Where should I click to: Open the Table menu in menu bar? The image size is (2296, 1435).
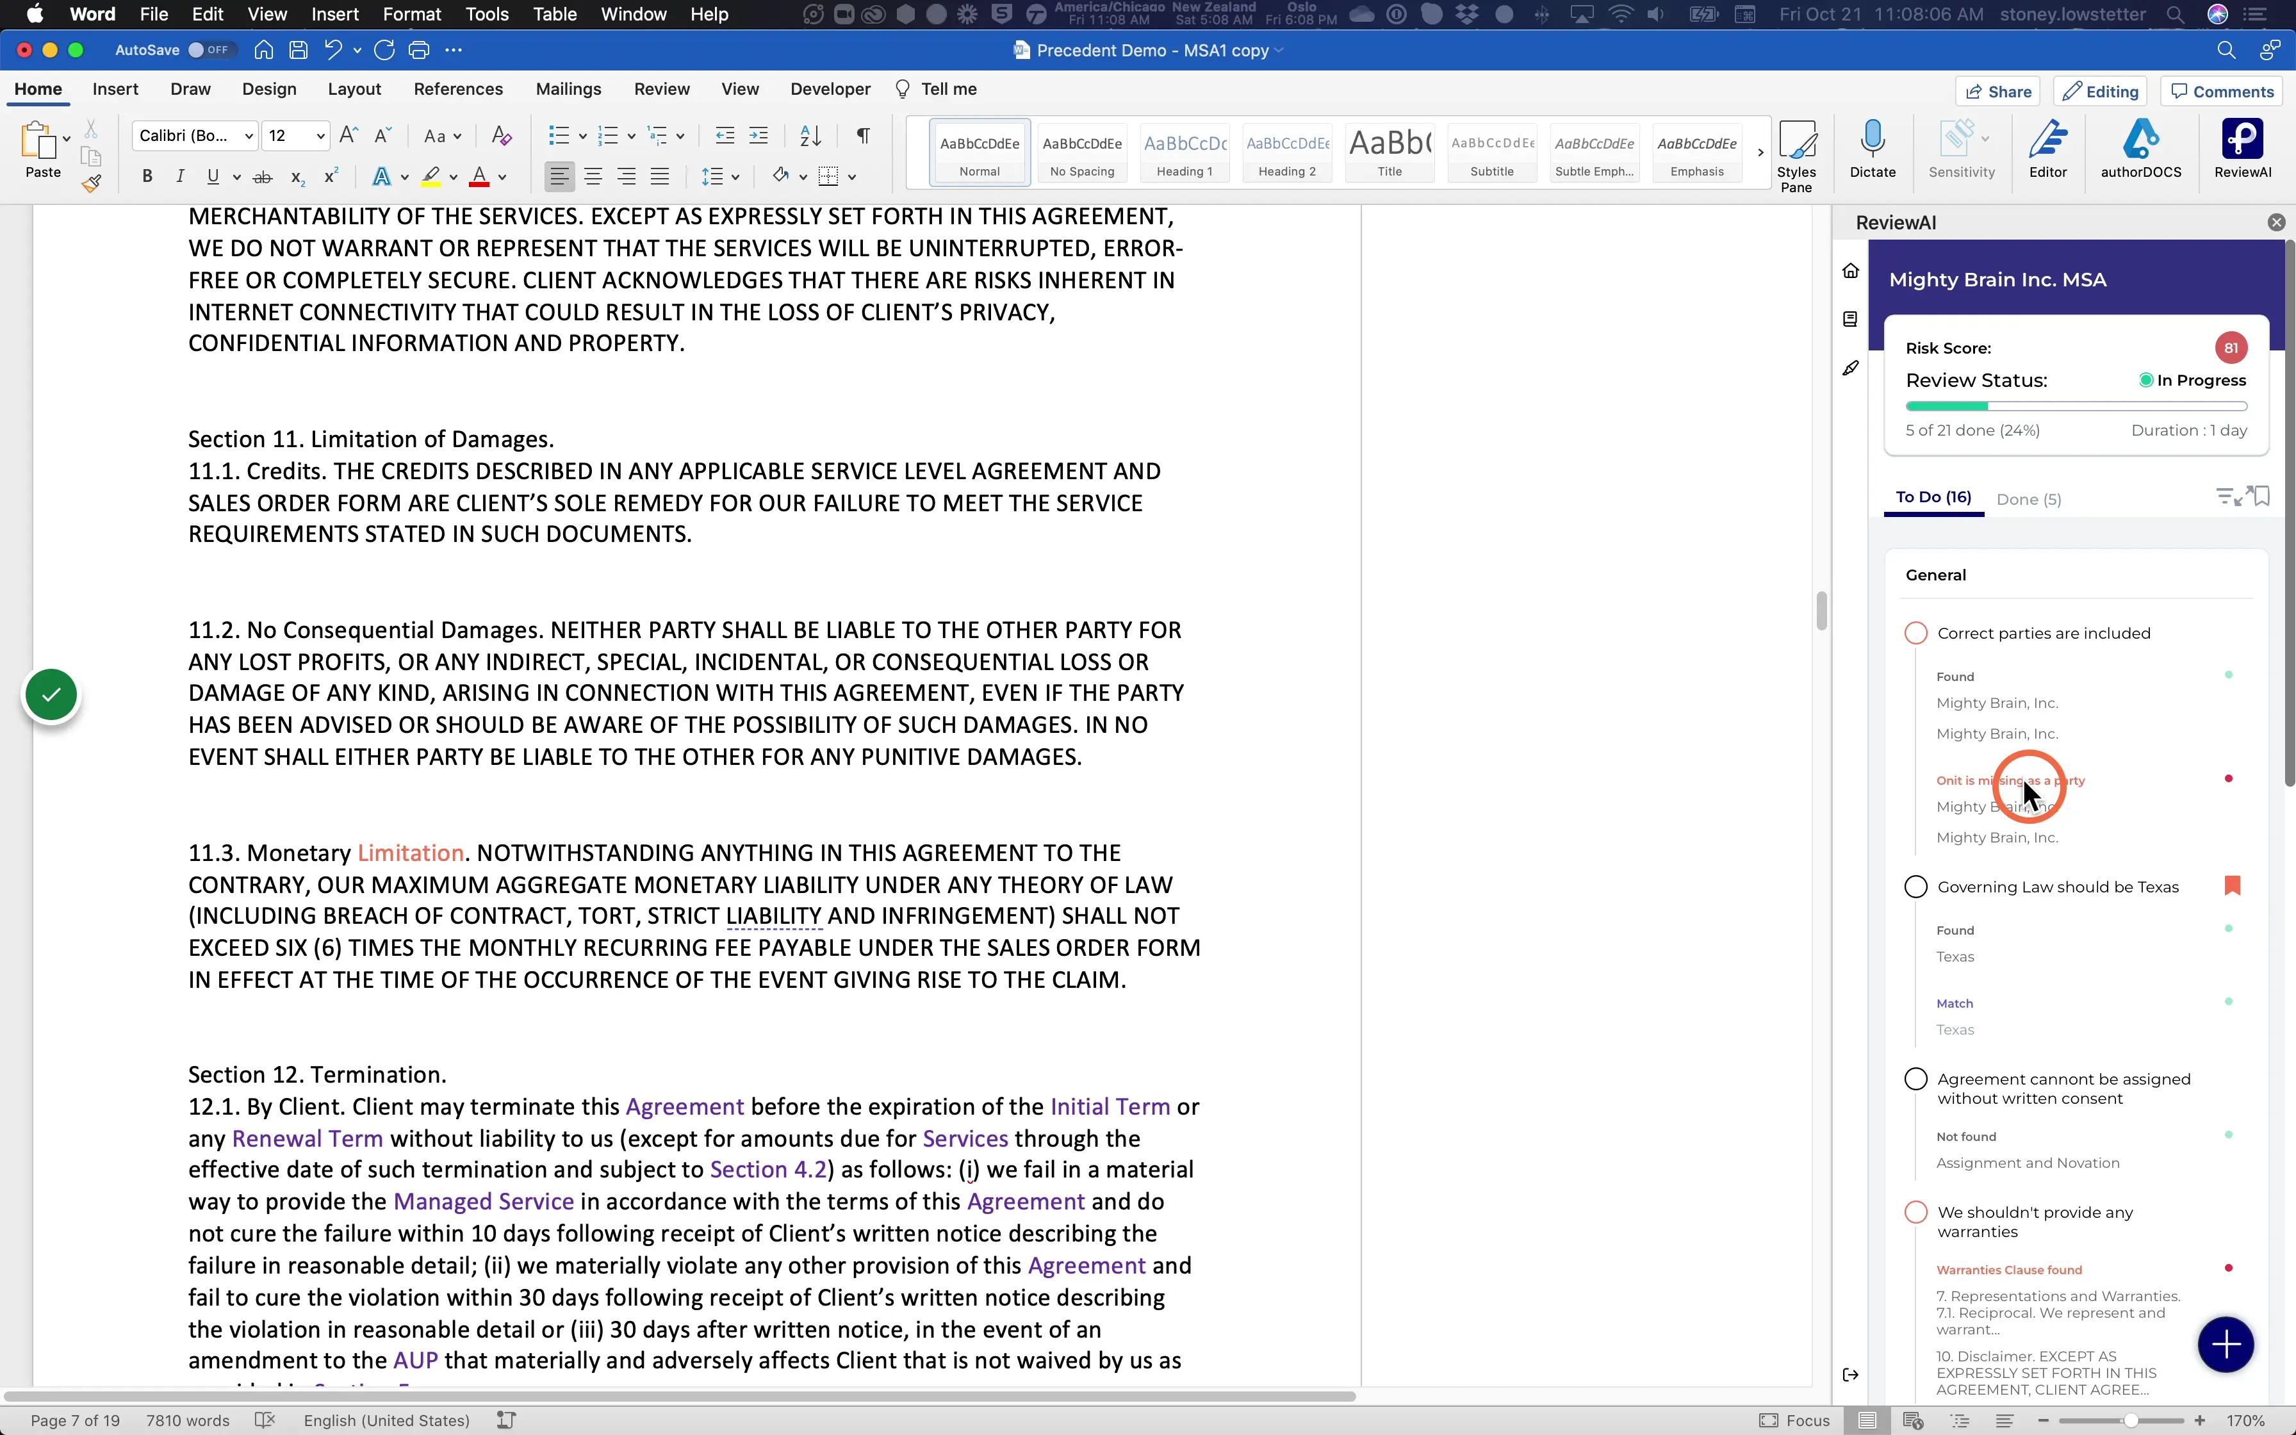pos(554,14)
